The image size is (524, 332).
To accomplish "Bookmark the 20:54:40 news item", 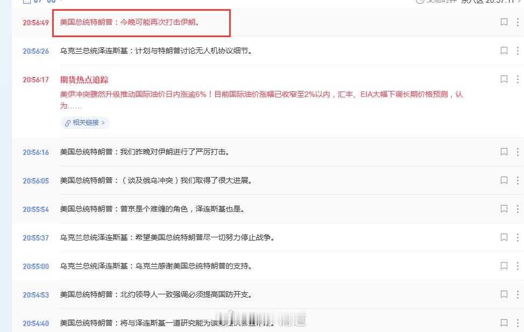I will (504, 323).
